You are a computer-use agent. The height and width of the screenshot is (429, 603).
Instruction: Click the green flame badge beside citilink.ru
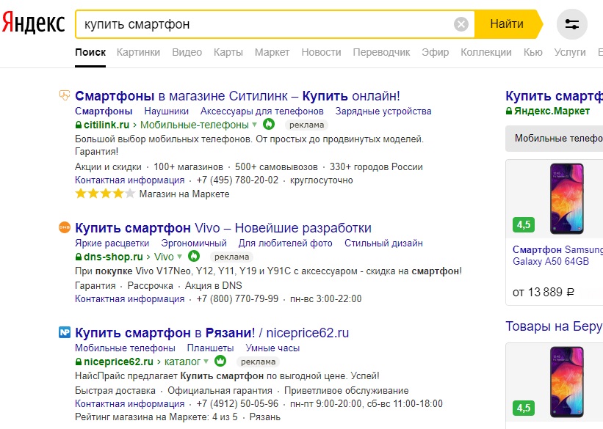point(269,124)
